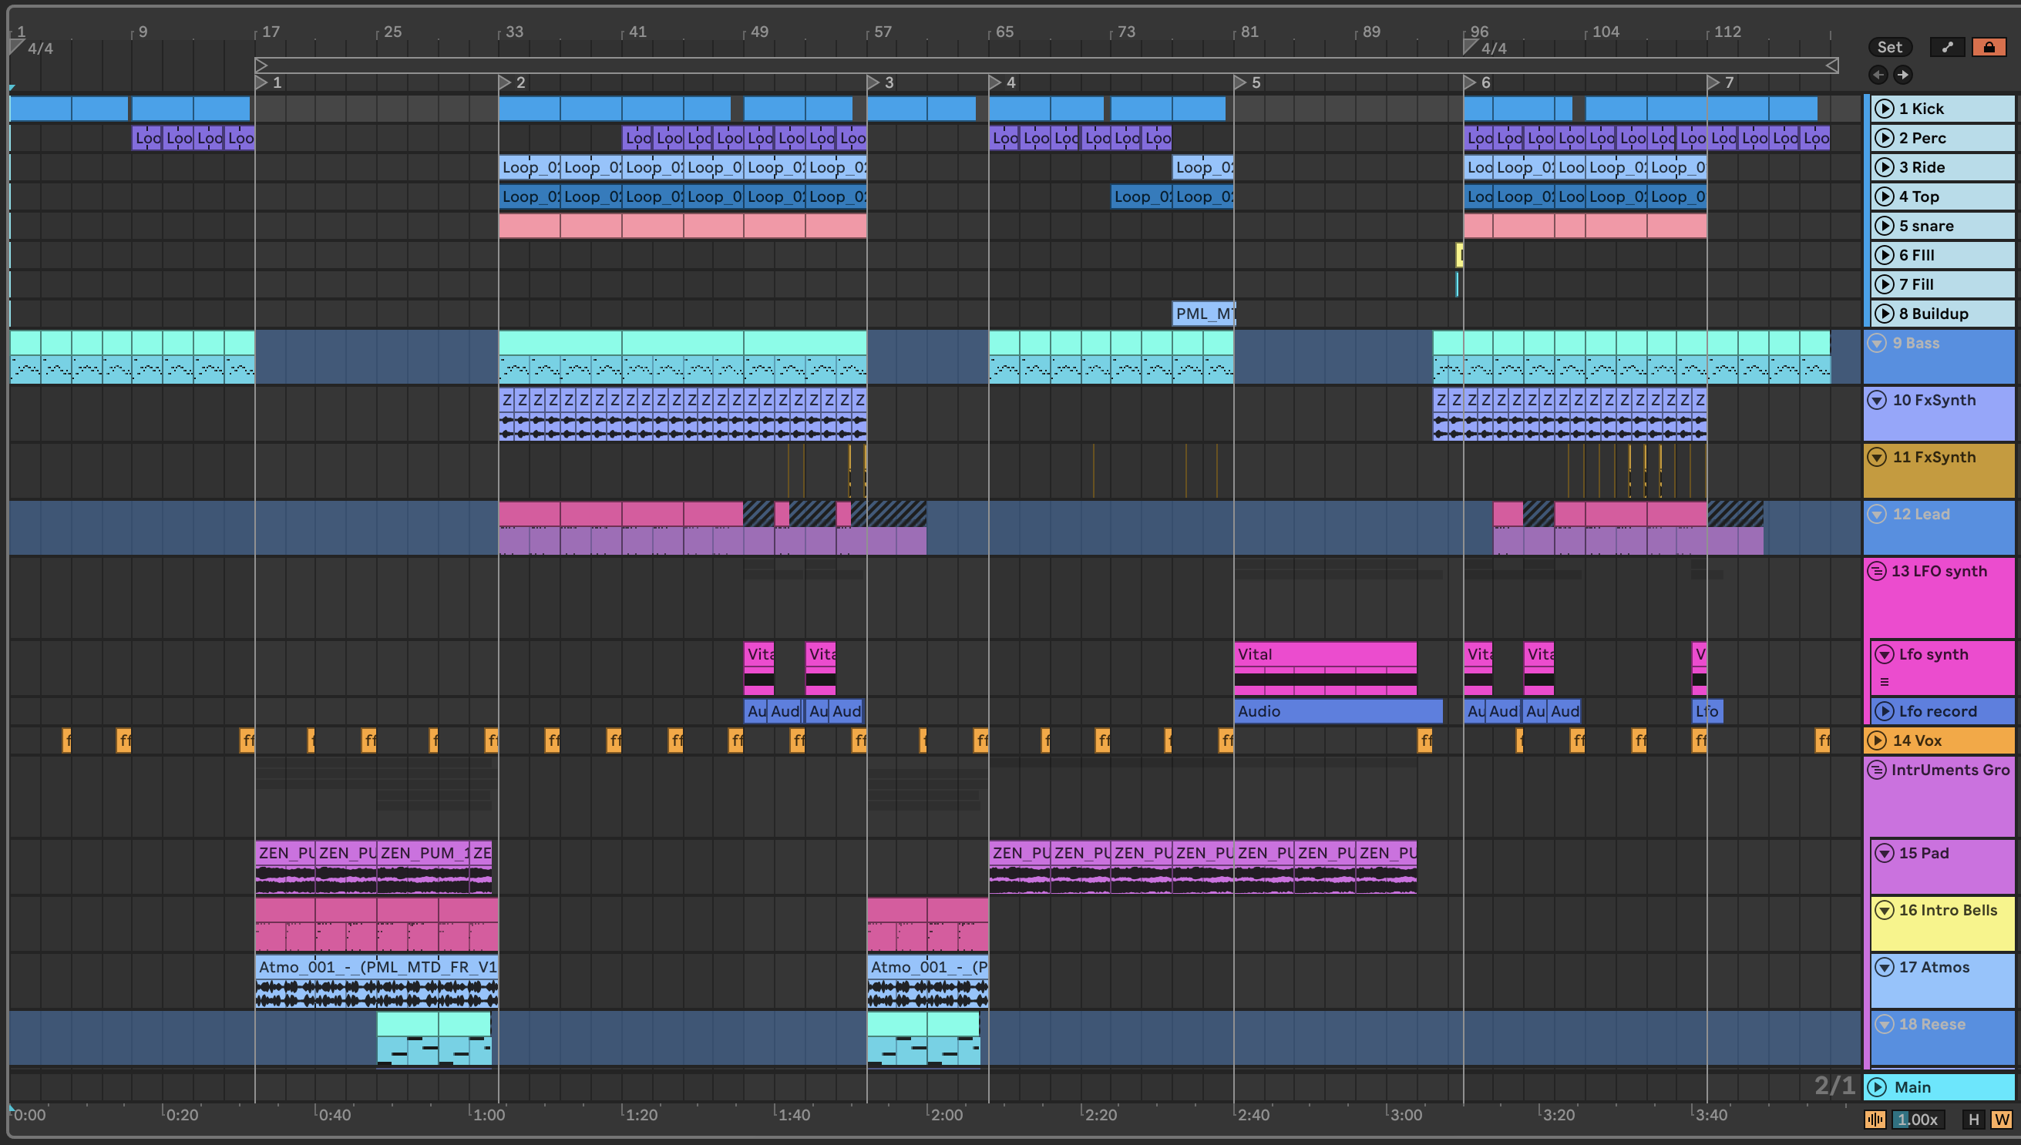This screenshot has width=2021, height=1145.
Task: Unfold the Main track arrow
Action: tap(1877, 1086)
